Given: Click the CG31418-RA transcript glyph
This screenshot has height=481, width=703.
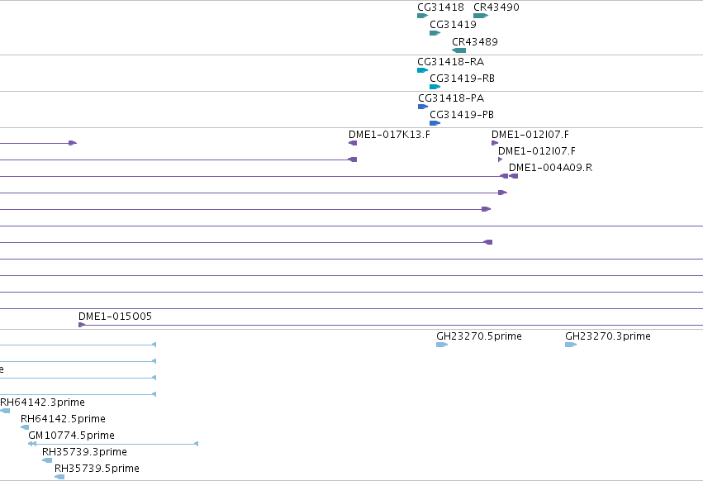Looking at the screenshot, I should point(422,70).
